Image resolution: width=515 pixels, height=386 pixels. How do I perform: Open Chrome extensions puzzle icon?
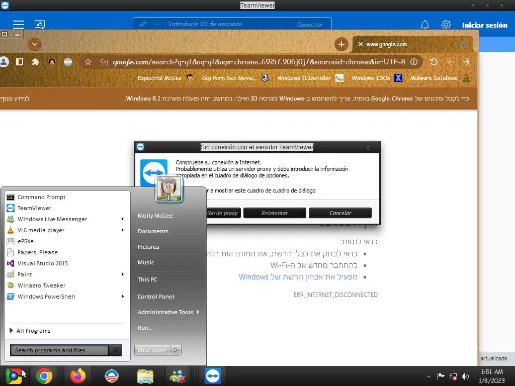tap(36, 62)
